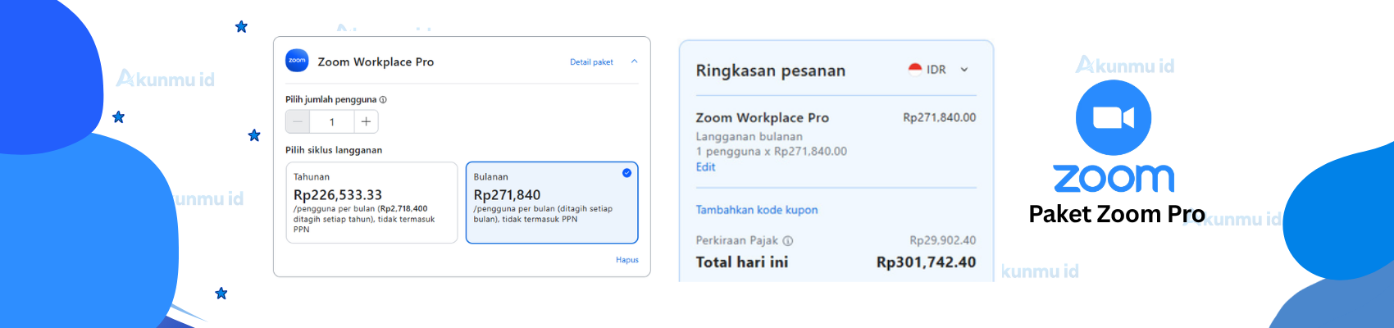Screen dimensions: 1394x328
Task: Click the info icon beside Perkiraan Pajak
Action: click(788, 241)
